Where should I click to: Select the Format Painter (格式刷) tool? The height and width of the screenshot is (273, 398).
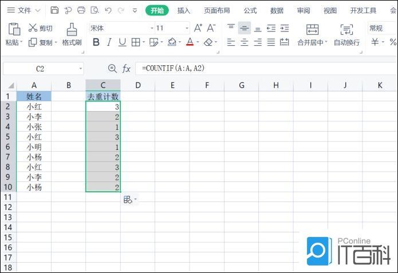(x=72, y=35)
